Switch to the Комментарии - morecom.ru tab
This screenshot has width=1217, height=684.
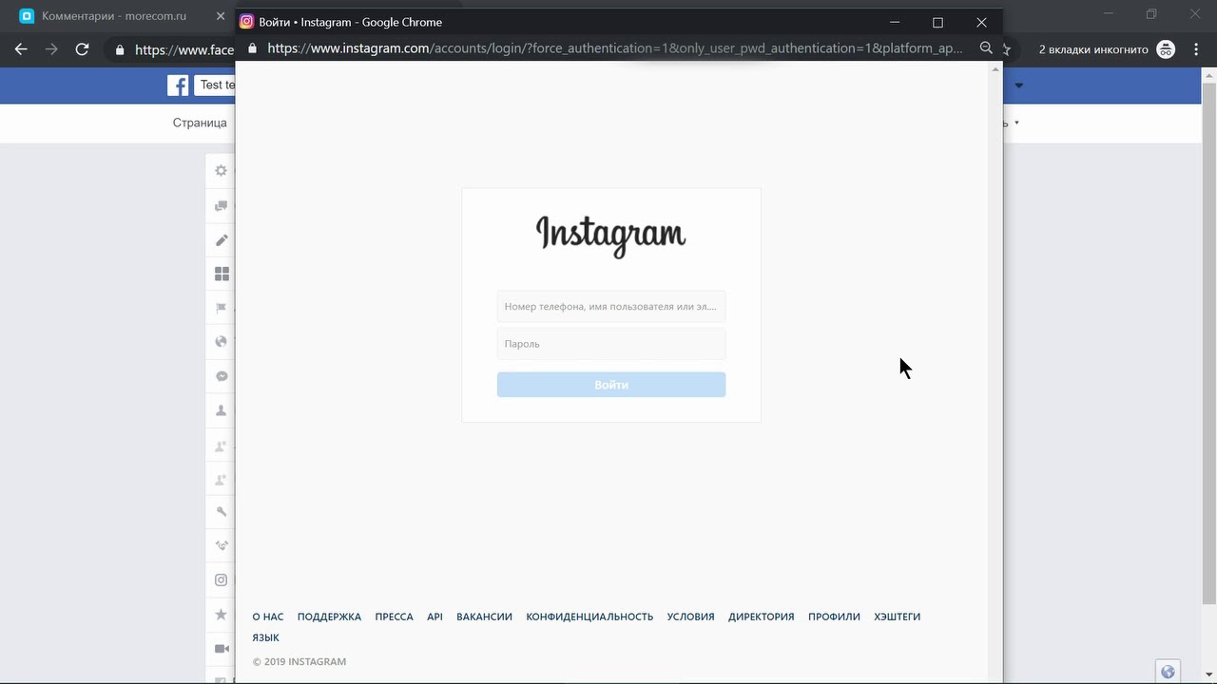point(114,16)
